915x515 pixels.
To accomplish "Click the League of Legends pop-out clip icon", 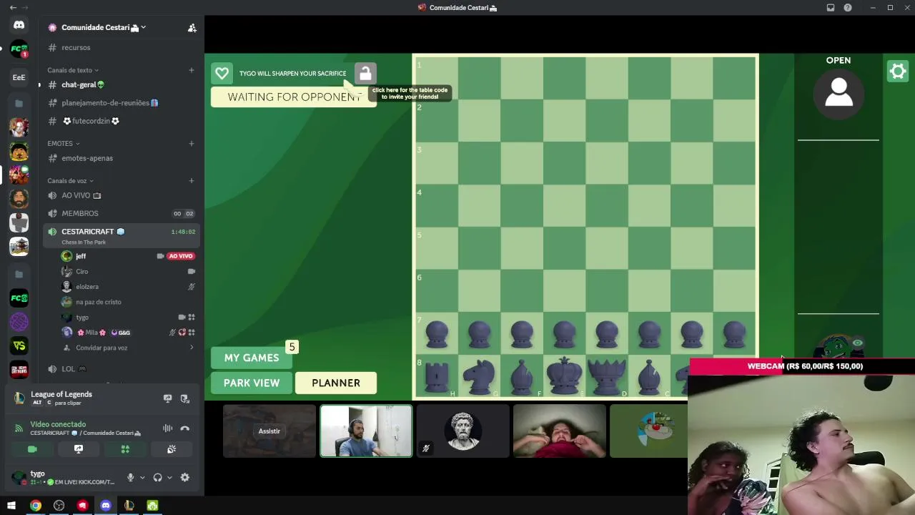I will click(184, 398).
